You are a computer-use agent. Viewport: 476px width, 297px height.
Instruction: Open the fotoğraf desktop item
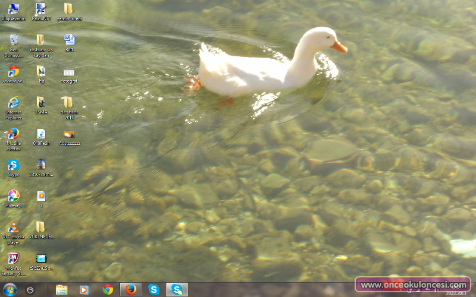pyautogui.click(x=68, y=72)
